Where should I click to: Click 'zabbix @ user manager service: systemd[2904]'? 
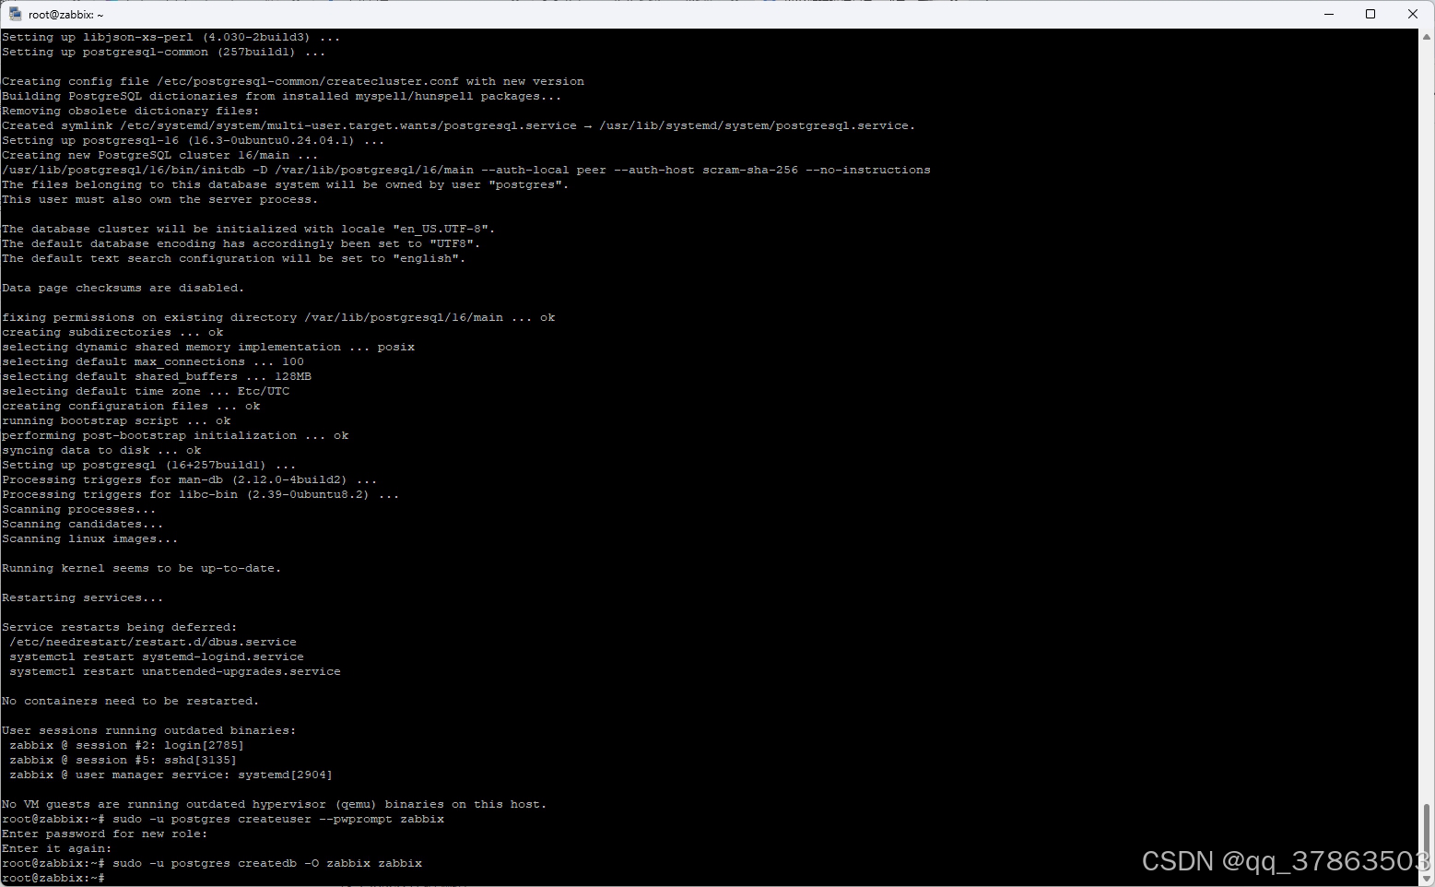[171, 775]
